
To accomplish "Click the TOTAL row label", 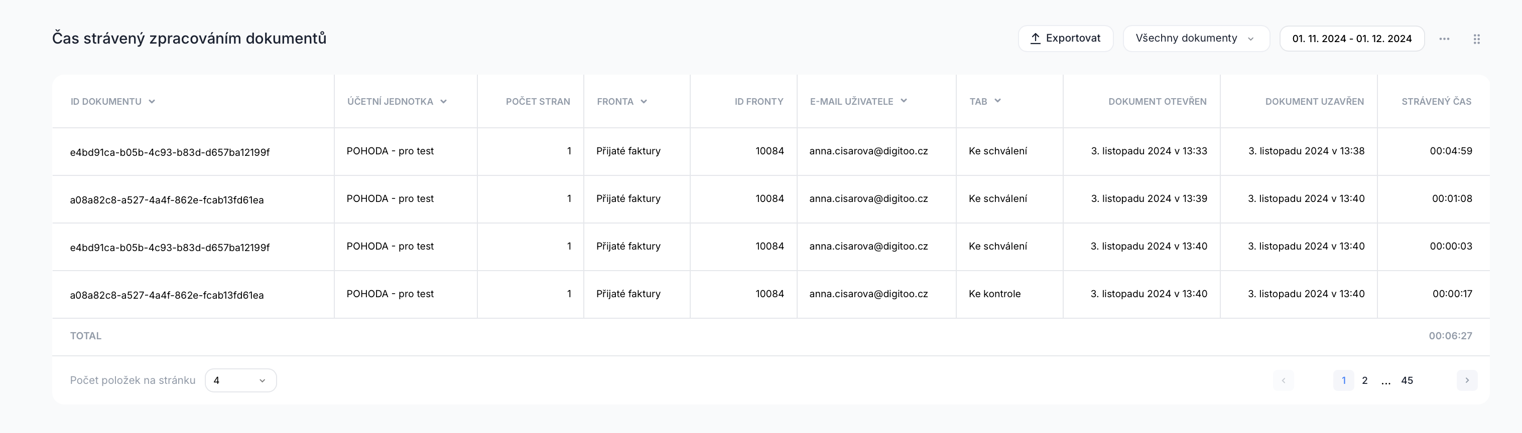I will click(x=86, y=336).
